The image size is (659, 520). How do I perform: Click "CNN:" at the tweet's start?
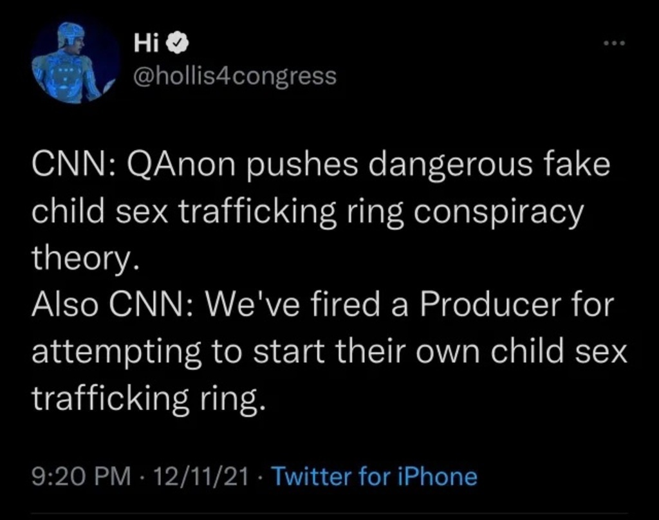[73, 166]
